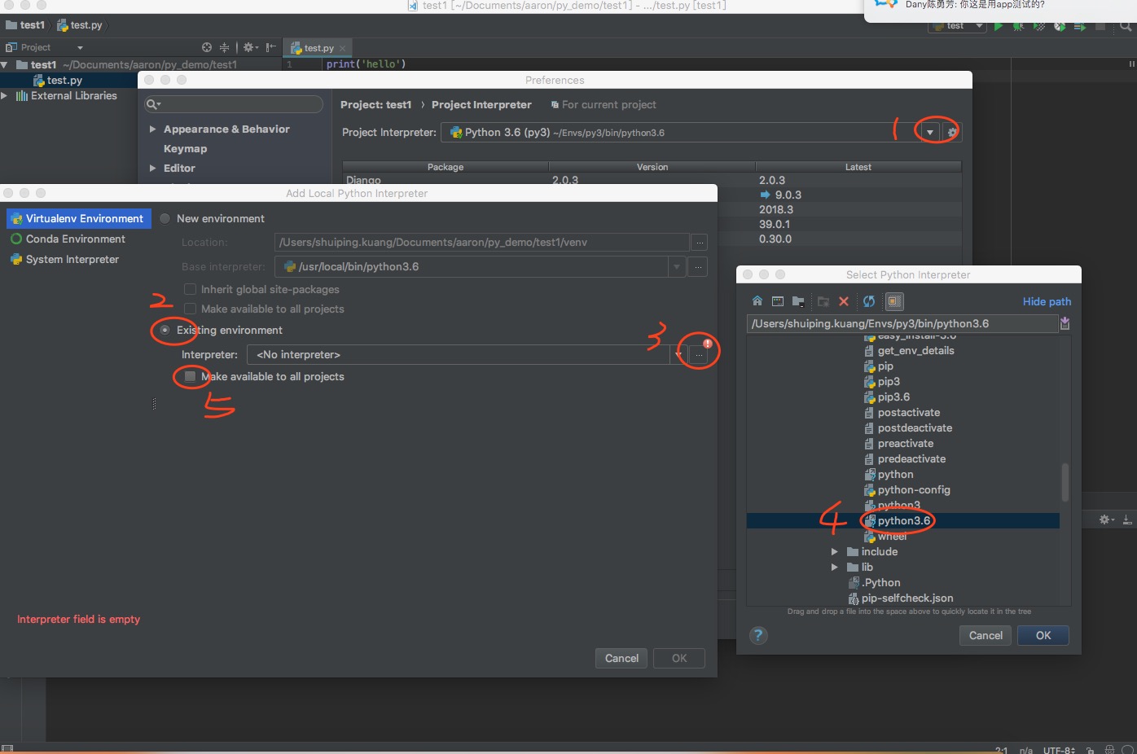Browse for interpreter with ellipsis button
The height and width of the screenshot is (754, 1137).
(x=699, y=354)
